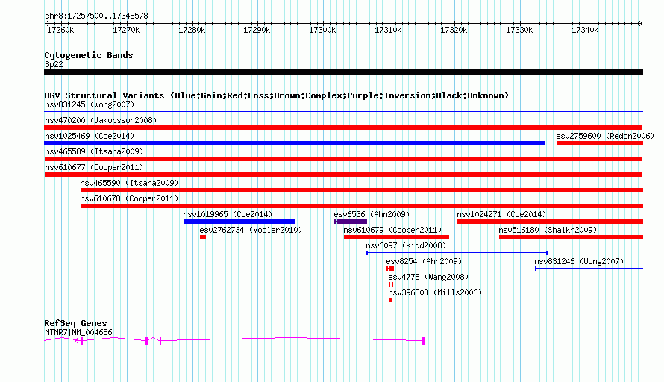This screenshot has height=382, width=664.
Task: Click the 17300k ruler position
Action: click(x=322, y=30)
